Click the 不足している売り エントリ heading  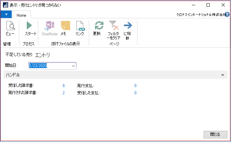pos(27,55)
